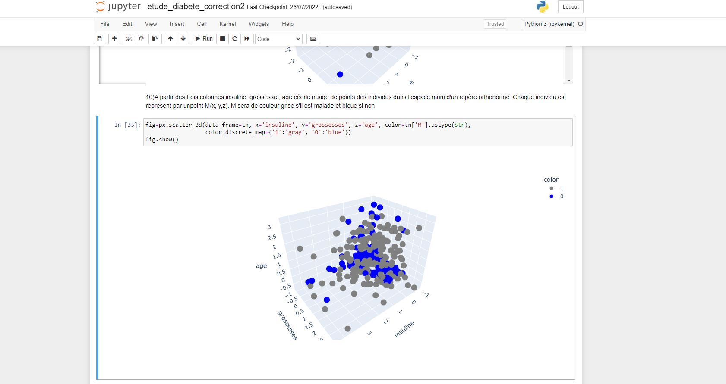The image size is (726, 384).
Task: Insert a cell below with plus icon
Action: [x=114, y=39]
